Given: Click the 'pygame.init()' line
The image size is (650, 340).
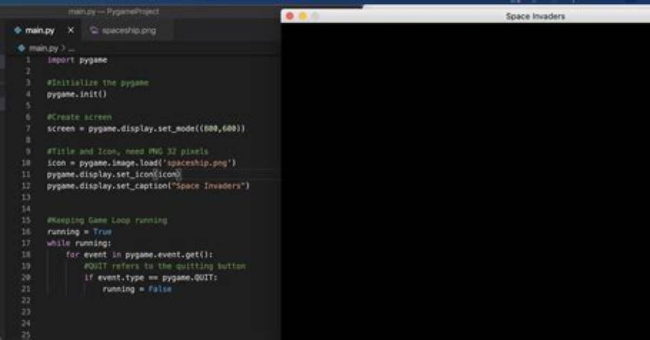Looking at the screenshot, I should point(77,94).
